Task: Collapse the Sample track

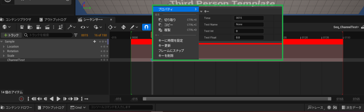Action: point(2,41)
